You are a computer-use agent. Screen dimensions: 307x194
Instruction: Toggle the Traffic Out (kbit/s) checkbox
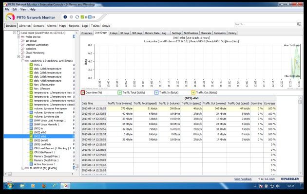pyautogui.click(x=193, y=92)
